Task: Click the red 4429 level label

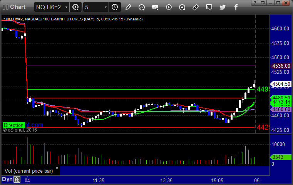Action: (263, 127)
